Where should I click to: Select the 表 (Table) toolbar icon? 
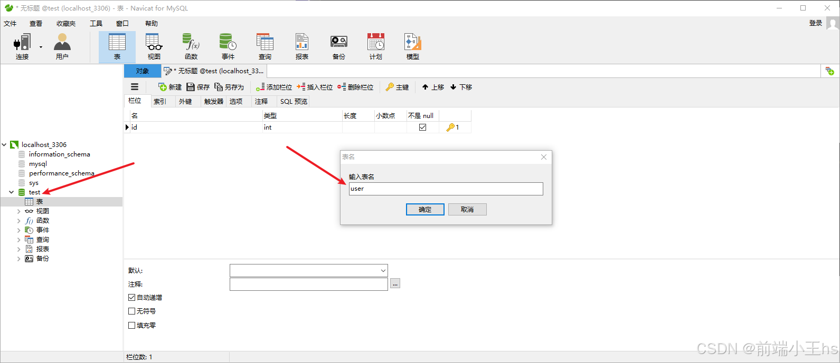pos(117,46)
